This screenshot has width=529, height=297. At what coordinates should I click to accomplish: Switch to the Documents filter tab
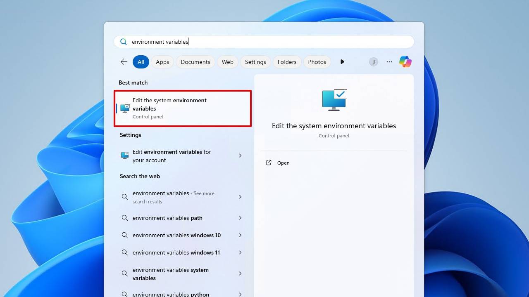point(195,62)
